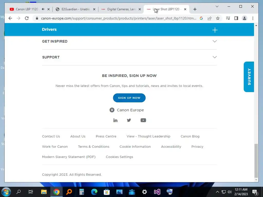This screenshot has width=263, height=197.
Task: Open the Google icon in address bar
Action: pos(201,18)
